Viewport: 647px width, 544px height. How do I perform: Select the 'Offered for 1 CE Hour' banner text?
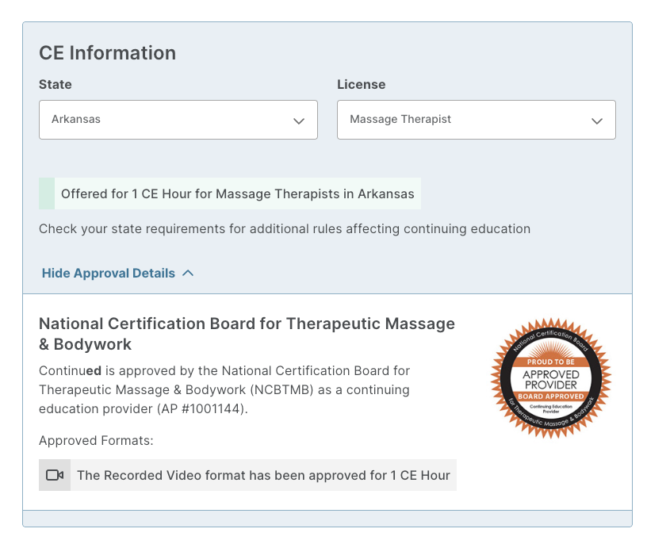click(237, 193)
